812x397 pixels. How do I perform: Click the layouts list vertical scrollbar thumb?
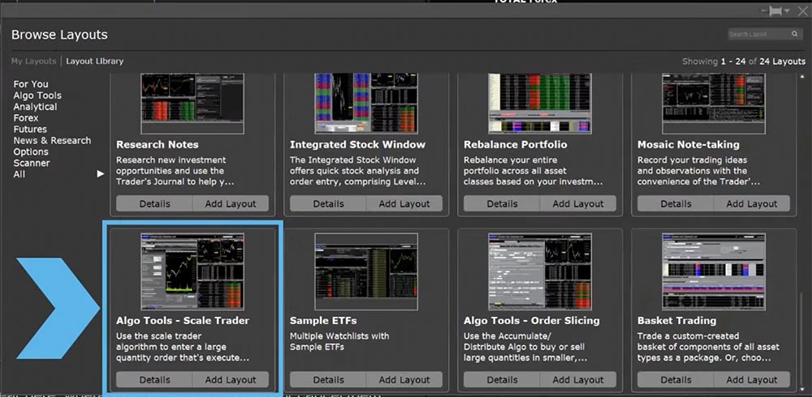tap(803, 339)
